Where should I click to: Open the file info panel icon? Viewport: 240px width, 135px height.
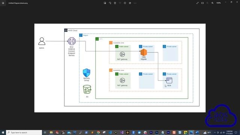pyautogui.click(x=125, y=3)
